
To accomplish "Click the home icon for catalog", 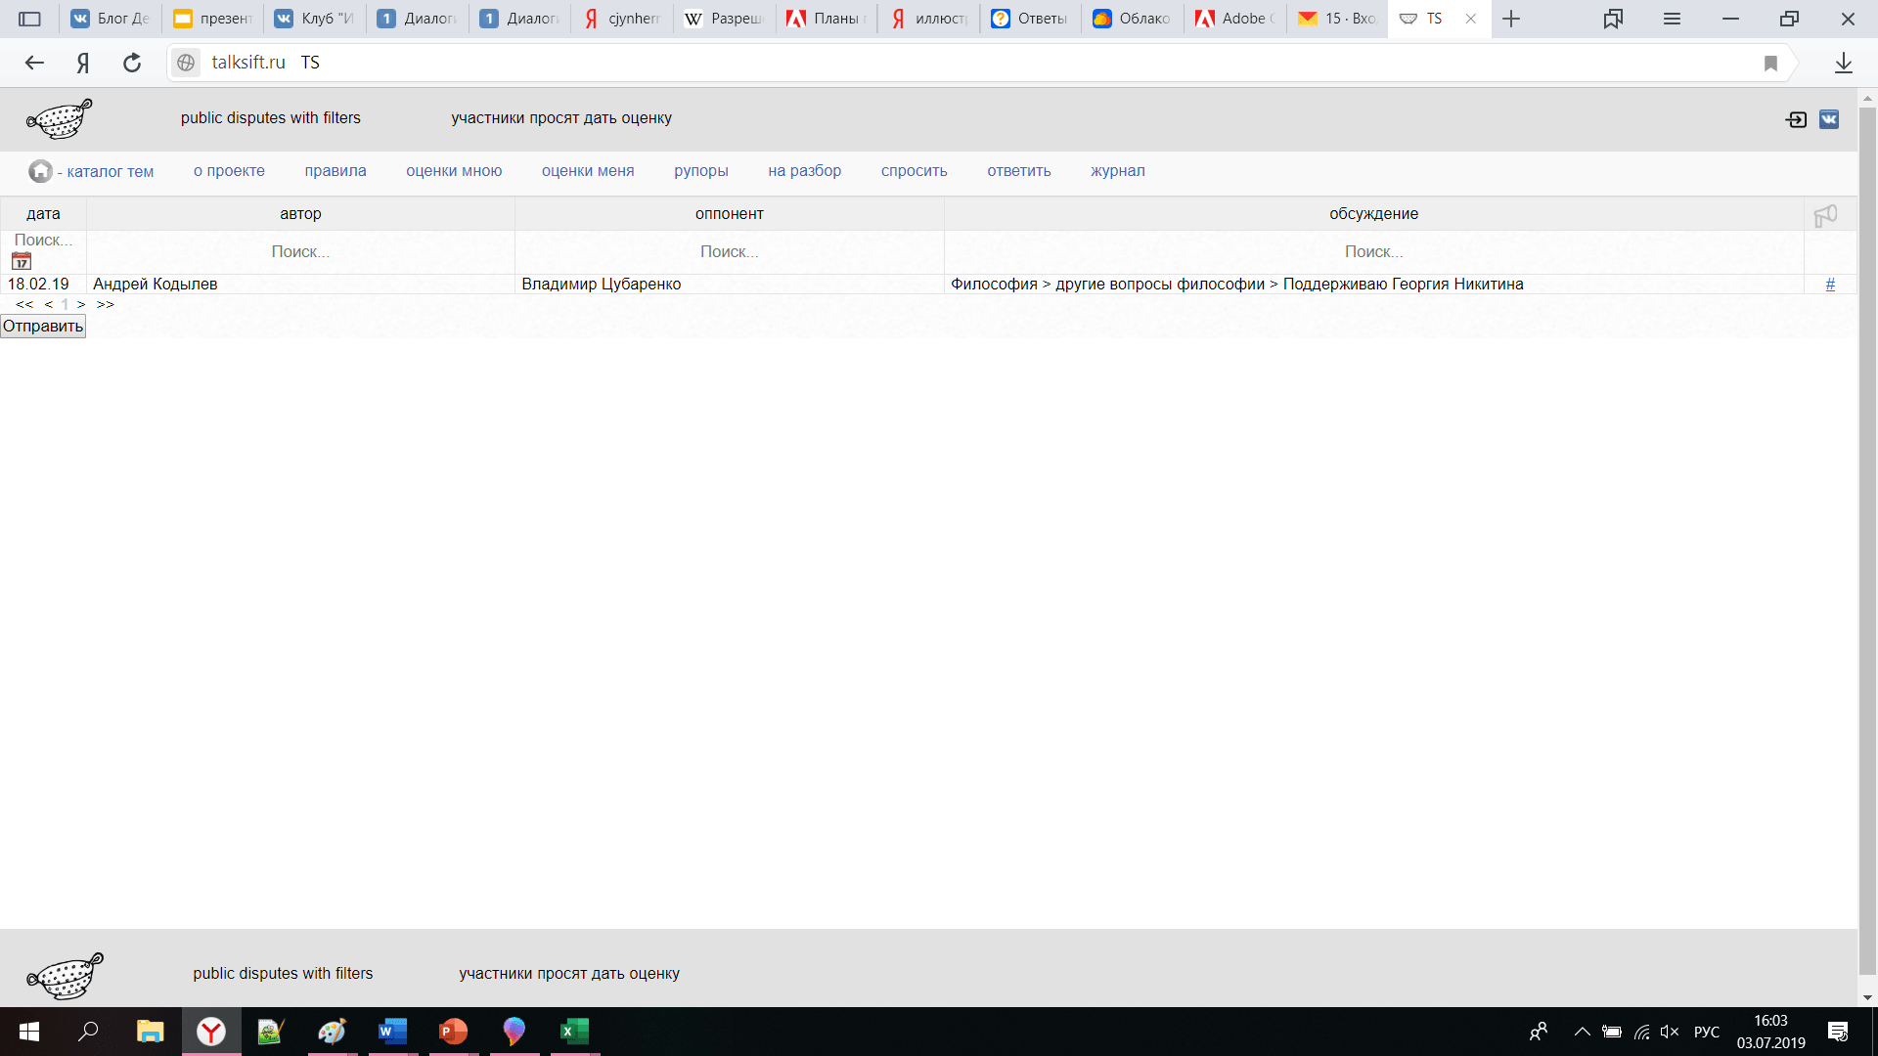I will pyautogui.click(x=40, y=171).
